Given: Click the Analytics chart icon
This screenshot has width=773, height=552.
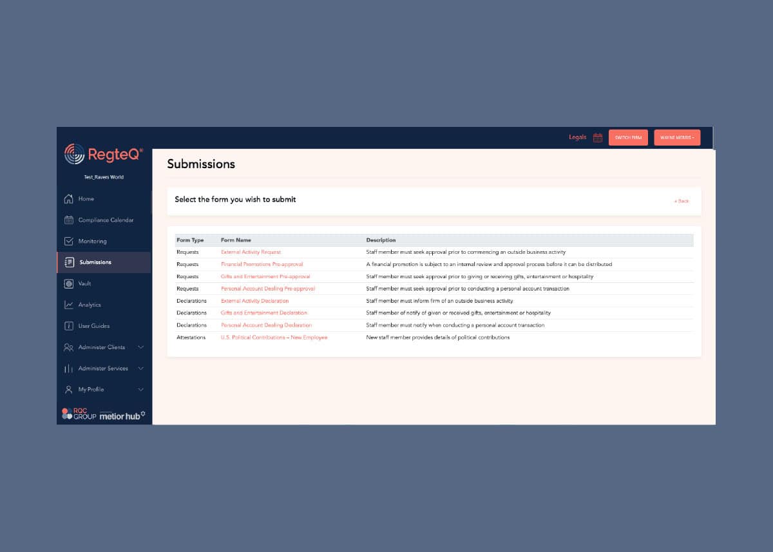Looking at the screenshot, I should (69, 304).
